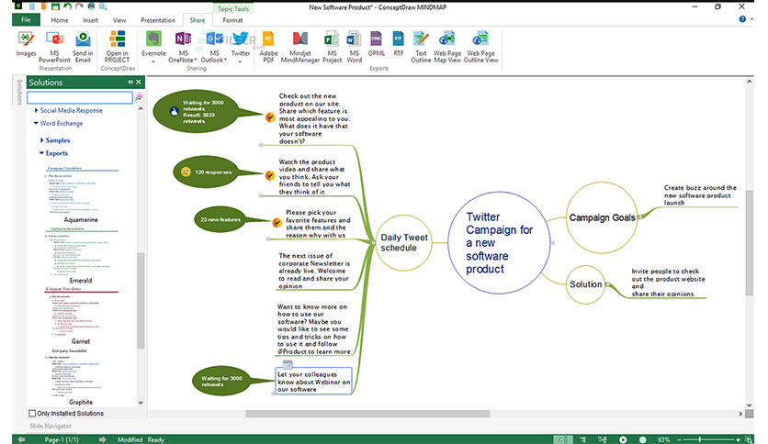Go to next page arrow in status bar
This screenshot has width=768, height=444.
coord(102,439)
